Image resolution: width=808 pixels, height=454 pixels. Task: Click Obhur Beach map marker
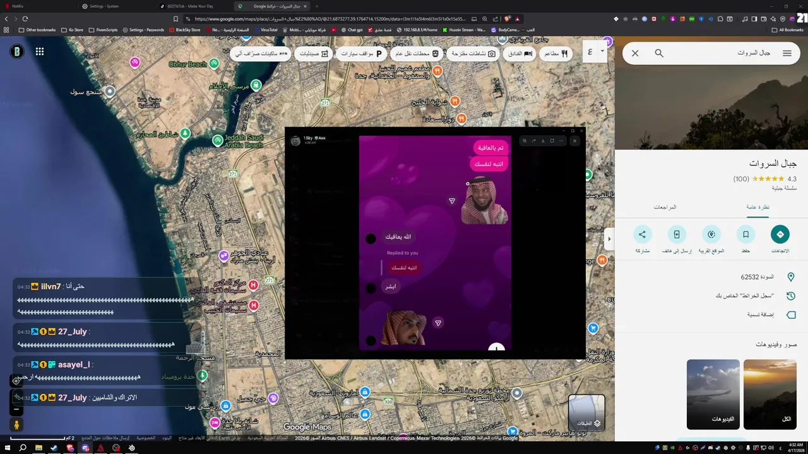[214, 63]
